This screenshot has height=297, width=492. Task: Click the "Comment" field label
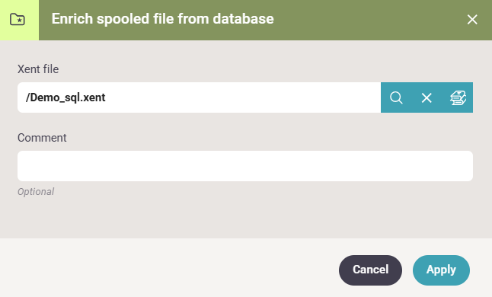pos(42,138)
